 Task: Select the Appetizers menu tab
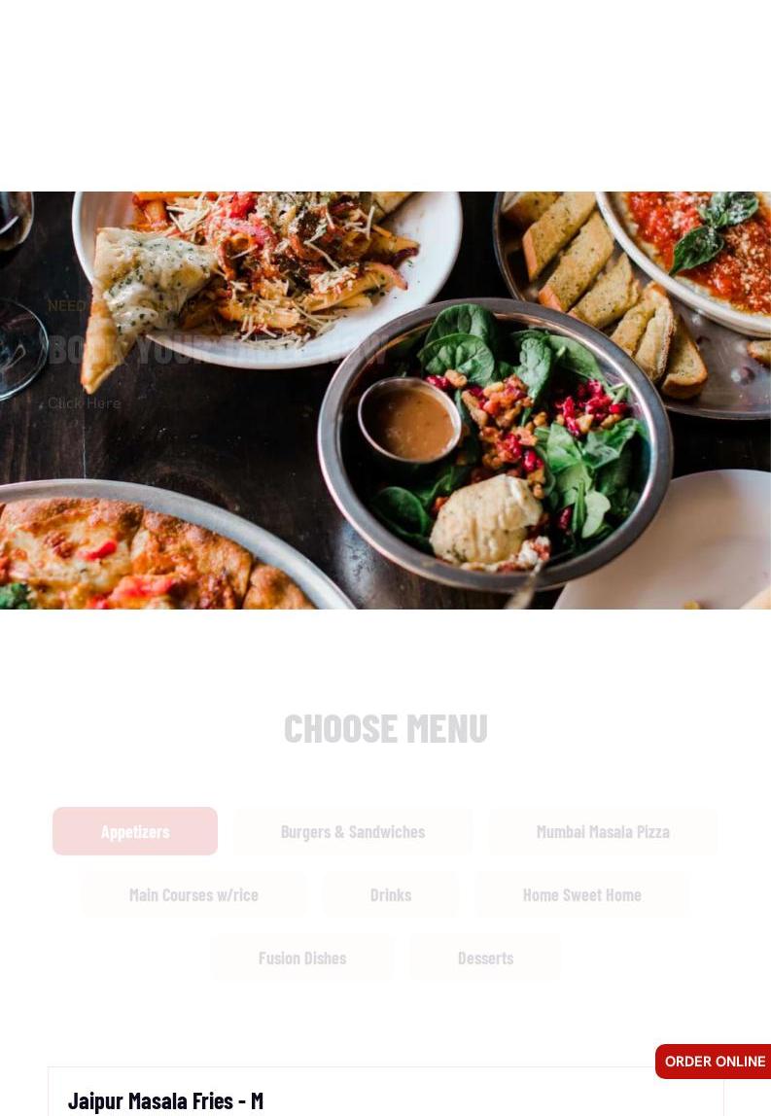click(134, 830)
